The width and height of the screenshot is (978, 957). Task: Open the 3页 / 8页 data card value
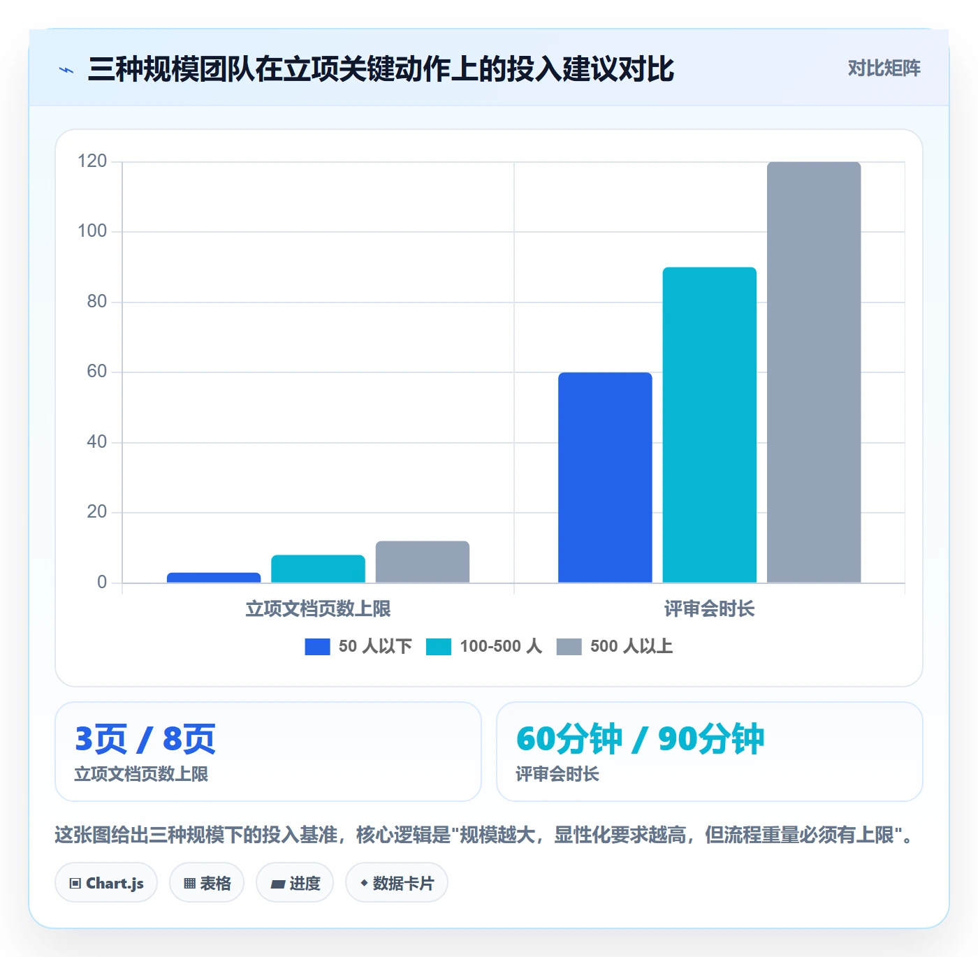tap(145, 739)
